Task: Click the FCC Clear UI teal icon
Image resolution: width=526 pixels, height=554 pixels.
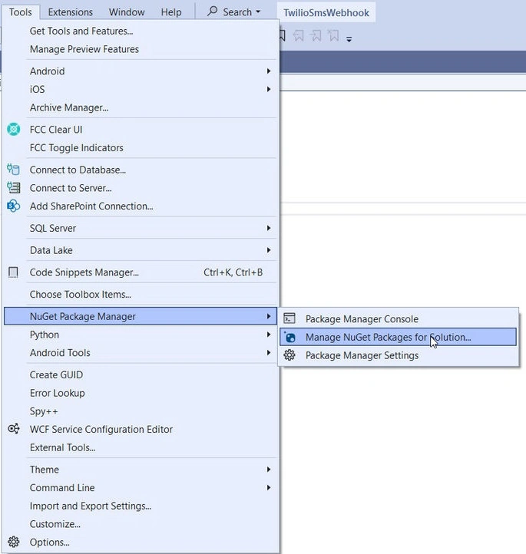Action: point(13,130)
